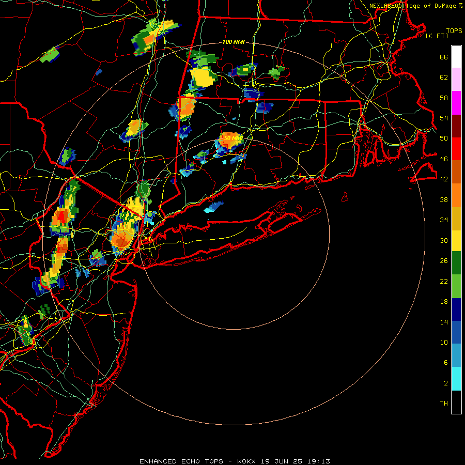The width and height of the screenshot is (465, 465).
Task: Click the white swatch in the tops legend
Action: [456, 57]
